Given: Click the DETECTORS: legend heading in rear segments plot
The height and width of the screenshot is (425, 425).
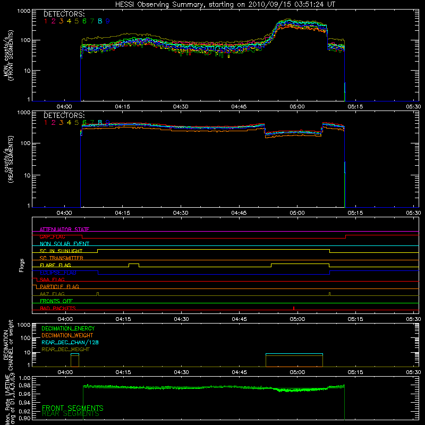Looking at the screenshot, I should click(64, 116).
